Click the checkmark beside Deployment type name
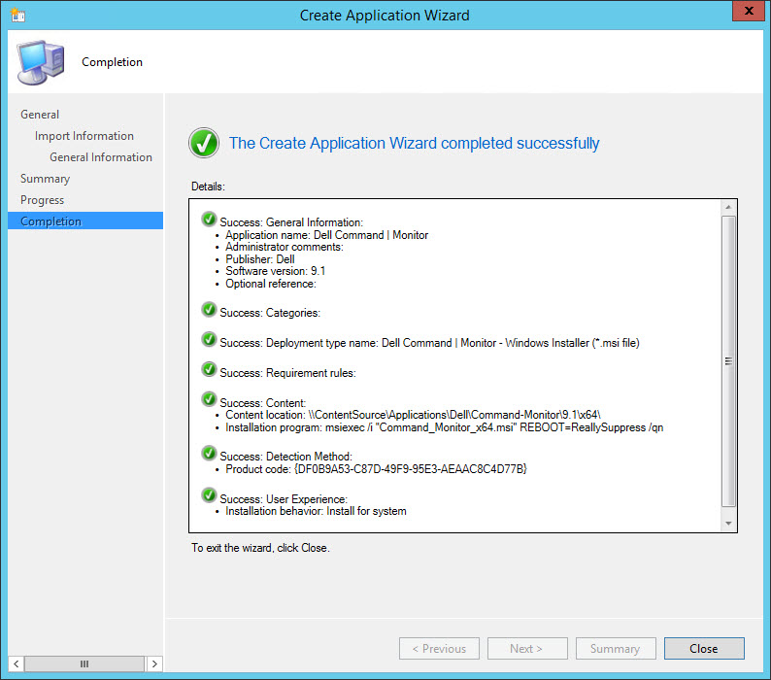Viewport: 771px width, 680px height. 209,340
